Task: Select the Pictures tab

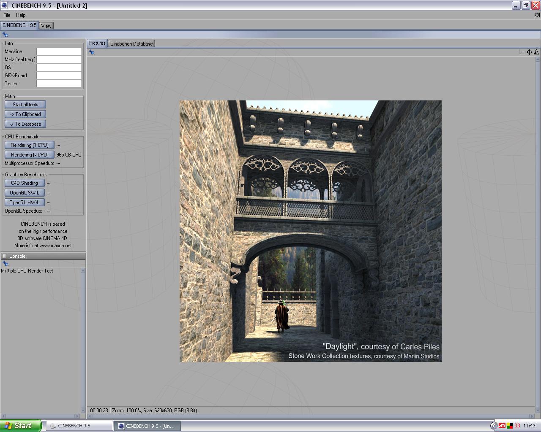Action: [97, 43]
